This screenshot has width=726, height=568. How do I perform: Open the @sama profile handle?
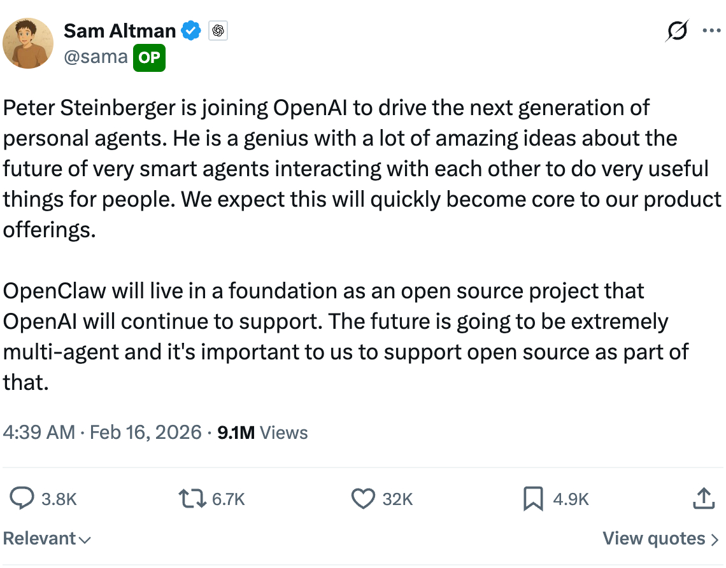click(94, 57)
